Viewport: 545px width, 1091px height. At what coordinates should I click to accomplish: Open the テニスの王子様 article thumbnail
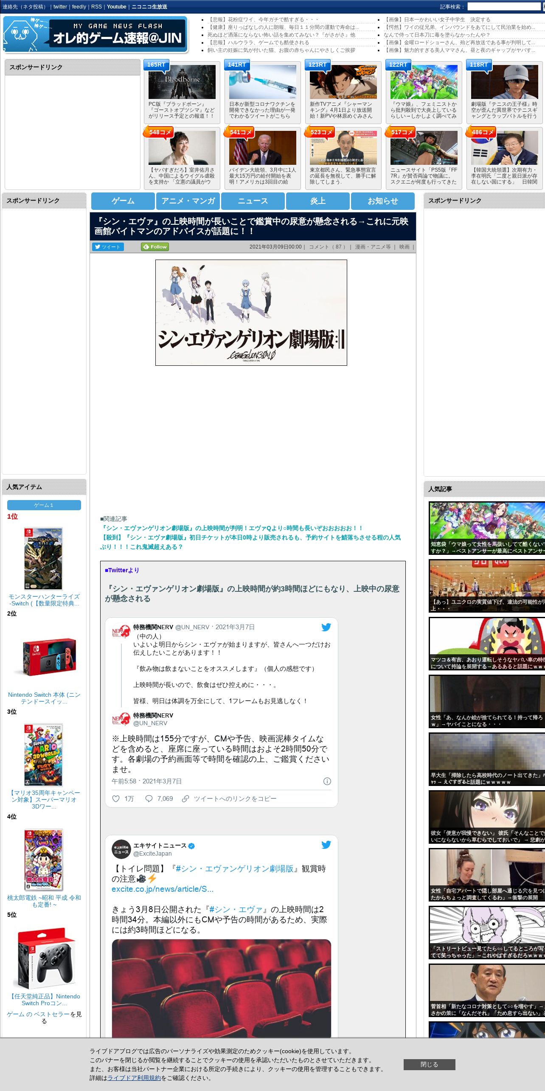(504, 82)
